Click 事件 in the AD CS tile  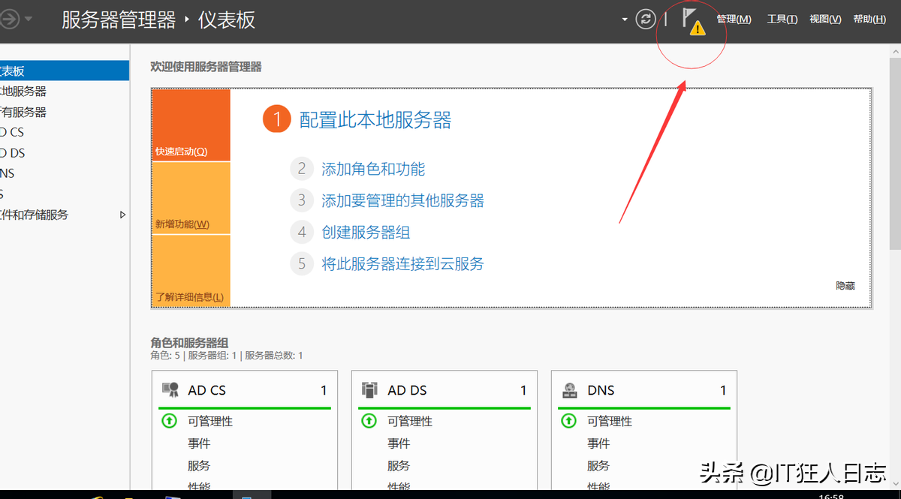click(199, 443)
